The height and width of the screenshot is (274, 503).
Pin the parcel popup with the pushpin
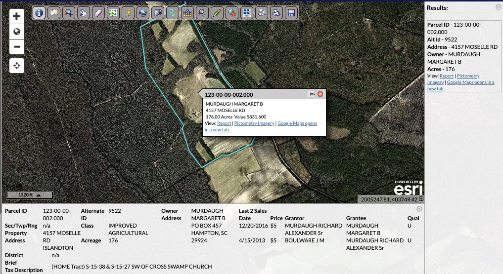point(311,94)
